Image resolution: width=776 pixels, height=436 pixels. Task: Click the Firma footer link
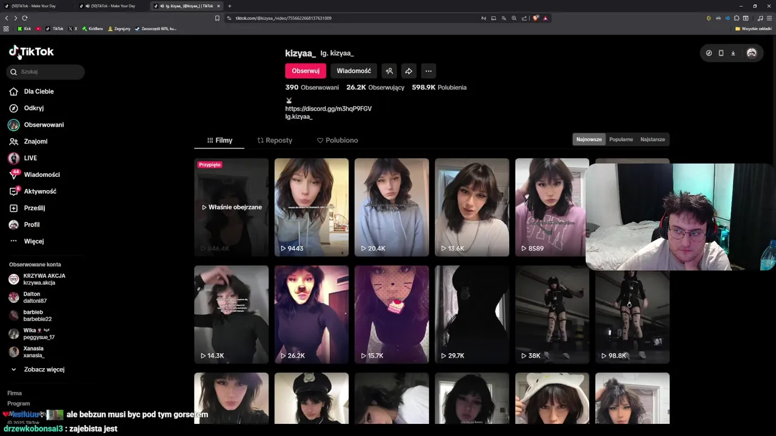15,393
